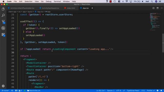The height and width of the screenshot is (92, 164).
Task: Click line number 35 in the gutter
Action: coord(13,49)
